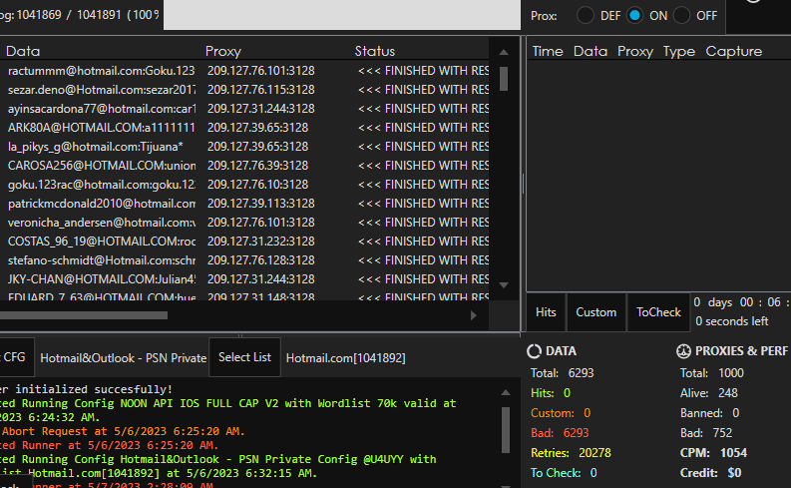This screenshot has width=791, height=488.
Task: Open the ToCheck tab
Action: tap(658, 312)
